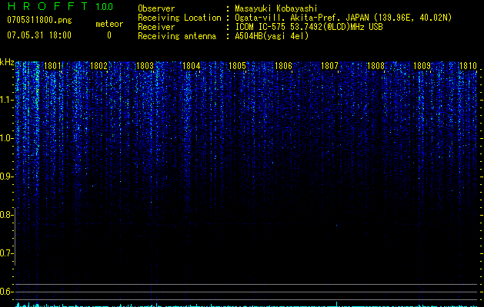
Task: Click the meteor count value 0
Action: [x=109, y=35]
